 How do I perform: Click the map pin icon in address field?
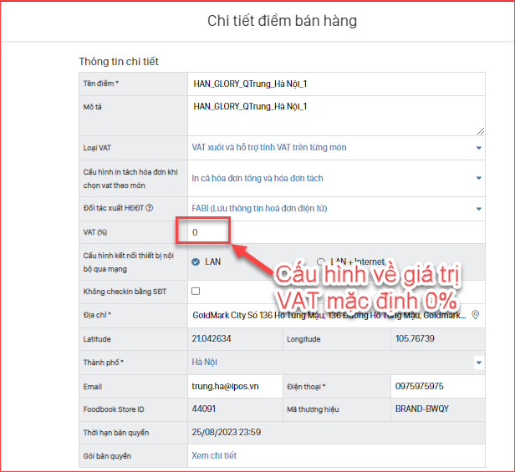476,316
